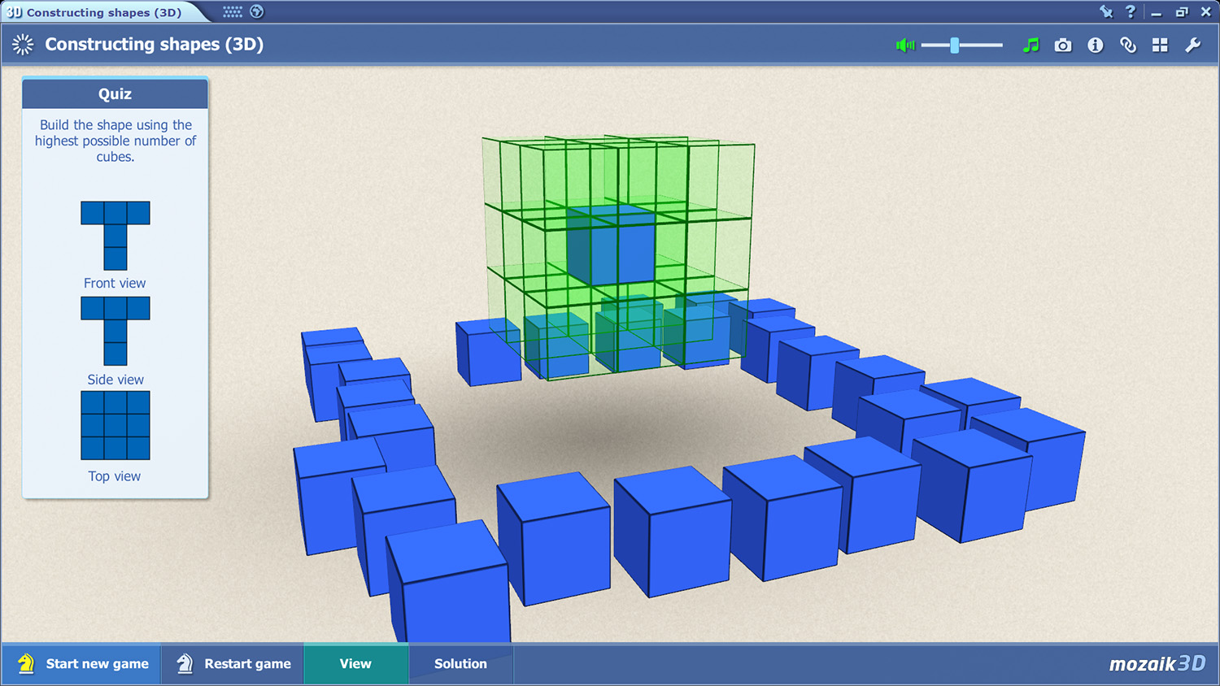Click the mozaik3D logo
1220x686 pixels.
point(1156,663)
